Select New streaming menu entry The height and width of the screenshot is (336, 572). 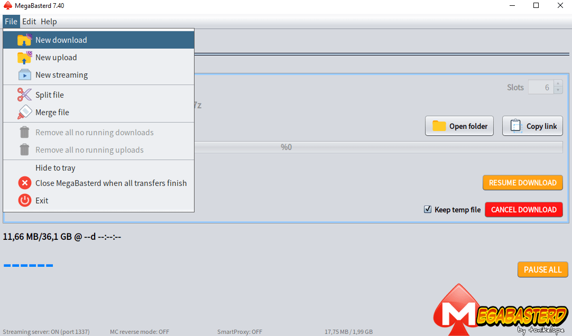[98, 74]
